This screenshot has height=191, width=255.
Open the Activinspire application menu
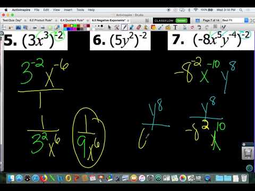(x=21, y=10)
